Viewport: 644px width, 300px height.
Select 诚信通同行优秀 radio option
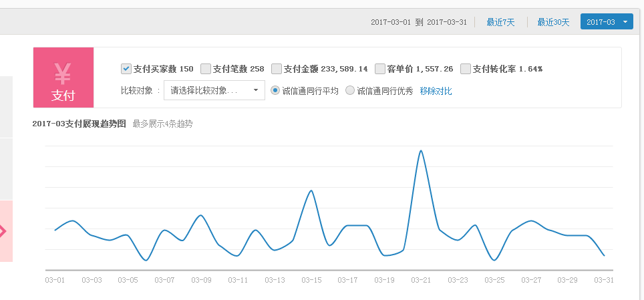tap(350, 90)
